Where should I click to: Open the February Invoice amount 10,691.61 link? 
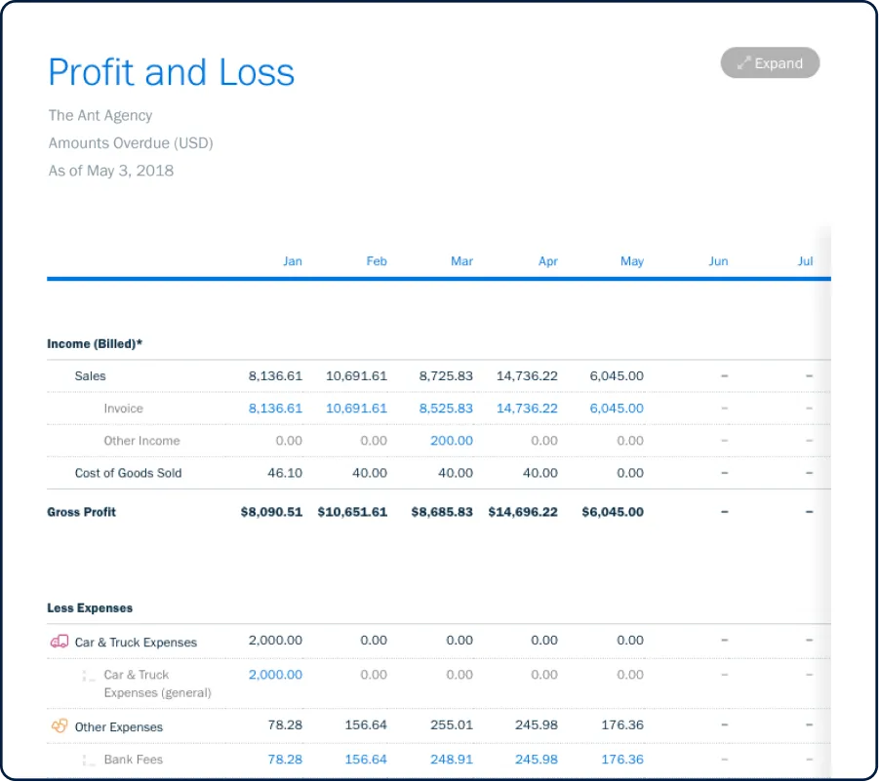pos(356,409)
